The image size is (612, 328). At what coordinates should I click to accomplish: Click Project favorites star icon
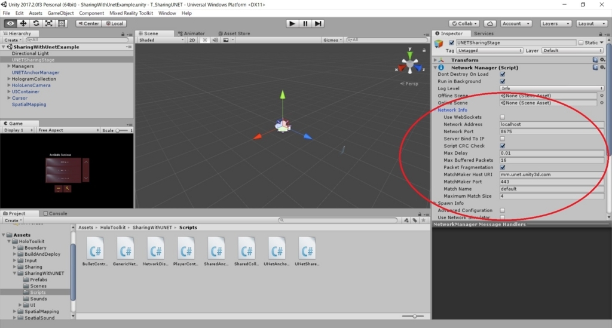click(x=424, y=220)
